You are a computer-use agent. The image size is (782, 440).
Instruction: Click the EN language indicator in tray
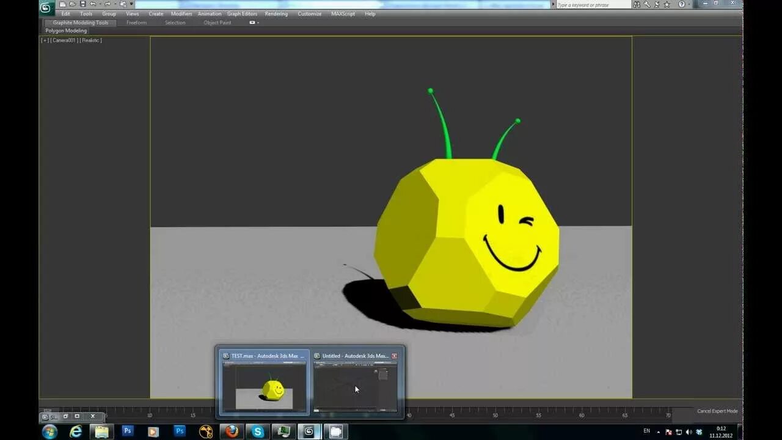646,431
